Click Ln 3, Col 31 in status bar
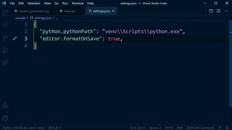 (138, 128)
